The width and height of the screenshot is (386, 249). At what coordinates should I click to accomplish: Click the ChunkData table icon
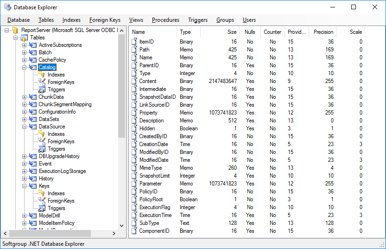click(x=33, y=97)
